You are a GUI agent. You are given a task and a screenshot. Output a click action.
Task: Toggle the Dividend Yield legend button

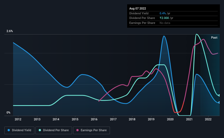pos(19,130)
